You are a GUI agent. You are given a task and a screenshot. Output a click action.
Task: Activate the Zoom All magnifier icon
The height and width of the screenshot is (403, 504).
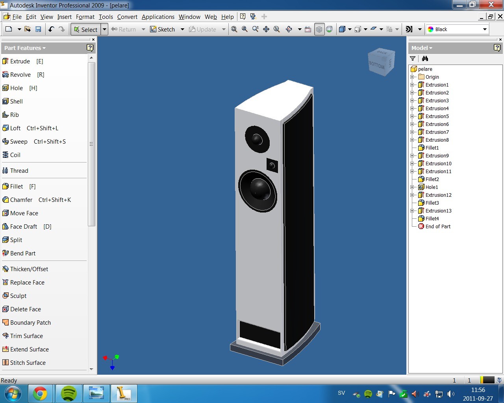[234, 29]
